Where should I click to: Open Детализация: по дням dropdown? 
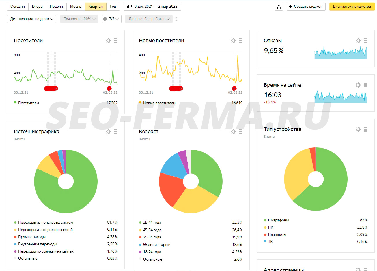pyautogui.click(x=31, y=19)
